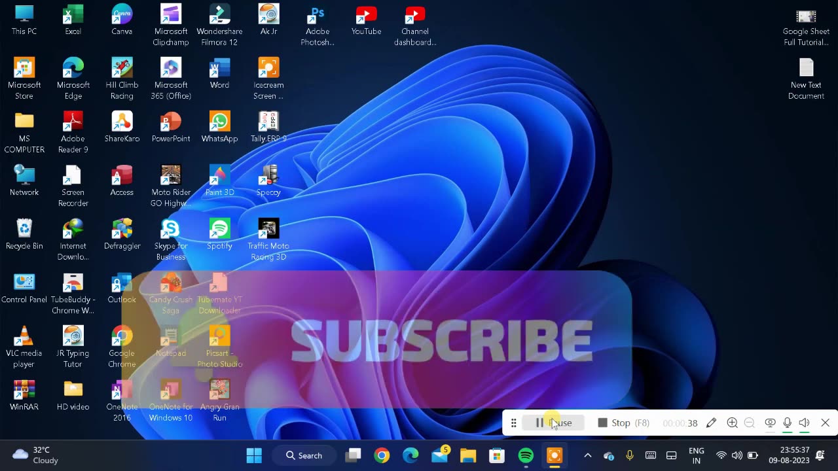Screen dimensions: 838x471
Task: Launch Wondershare Filmora 12
Action: 219,25
